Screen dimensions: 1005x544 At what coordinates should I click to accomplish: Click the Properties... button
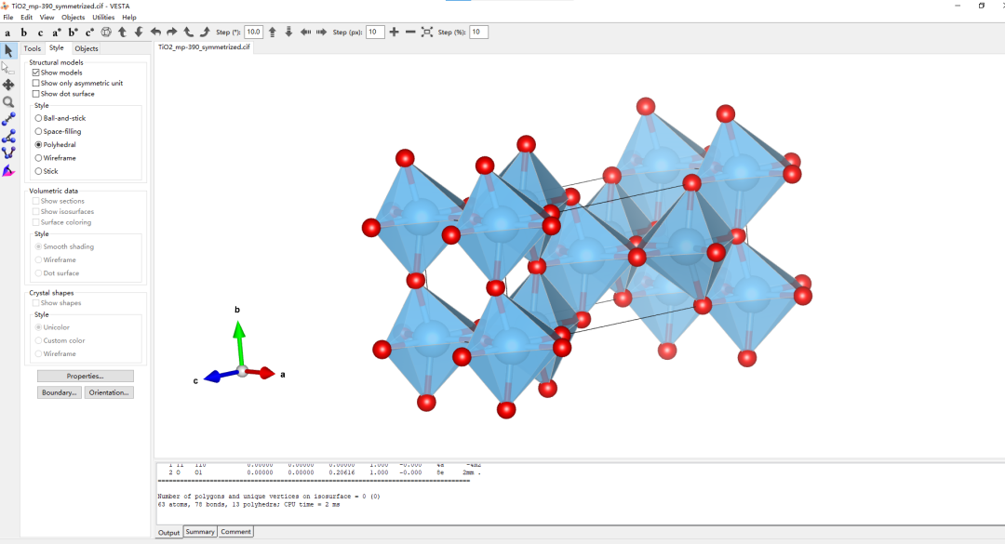(86, 376)
